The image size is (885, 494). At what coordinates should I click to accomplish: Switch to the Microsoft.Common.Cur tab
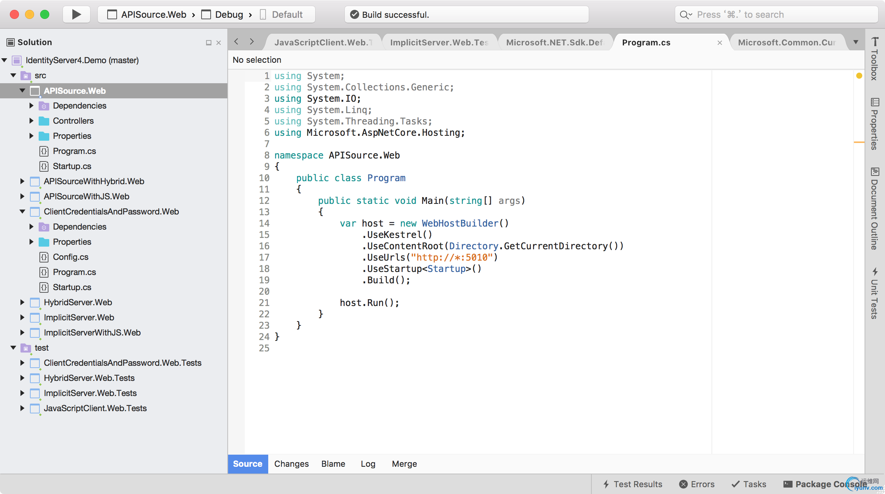(786, 42)
